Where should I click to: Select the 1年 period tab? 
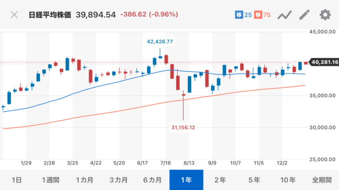(186, 180)
